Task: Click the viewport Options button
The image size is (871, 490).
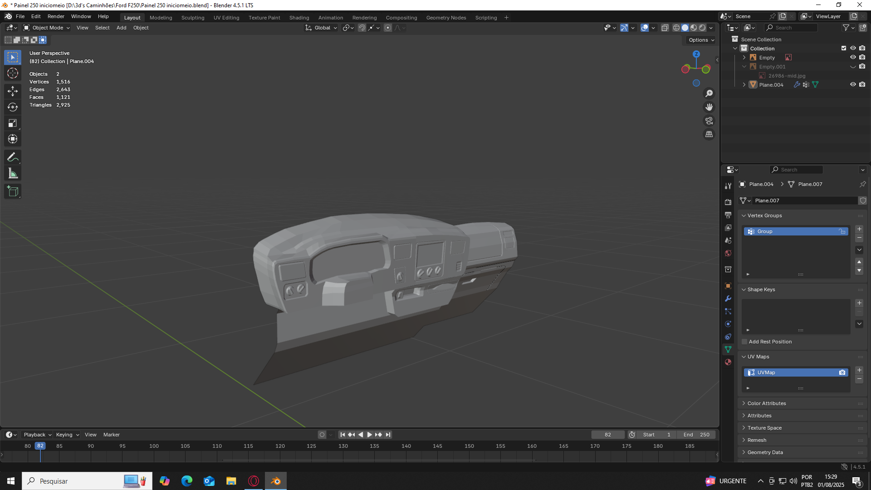Action: pyautogui.click(x=701, y=40)
